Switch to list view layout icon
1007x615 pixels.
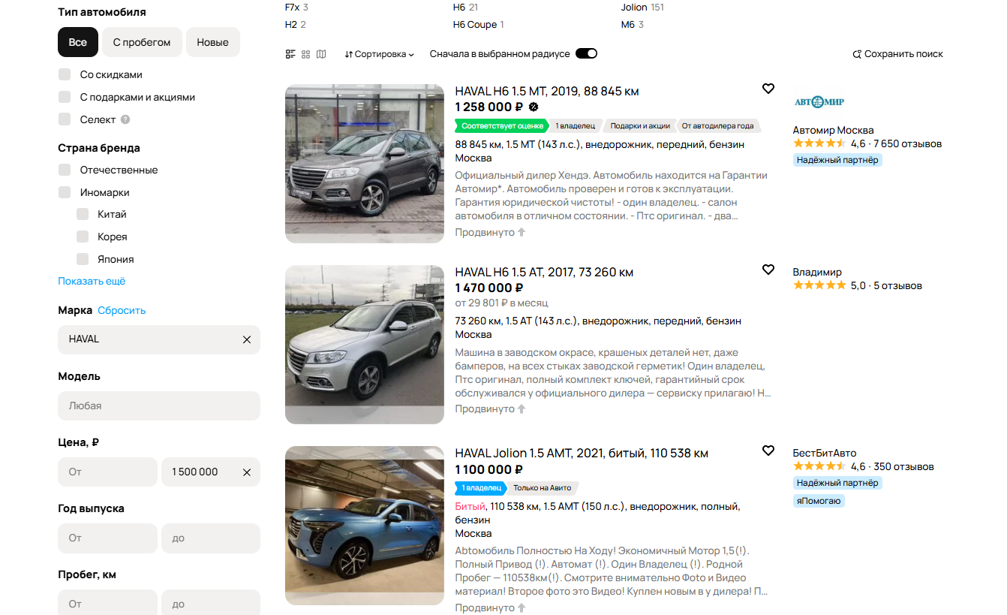290,54
